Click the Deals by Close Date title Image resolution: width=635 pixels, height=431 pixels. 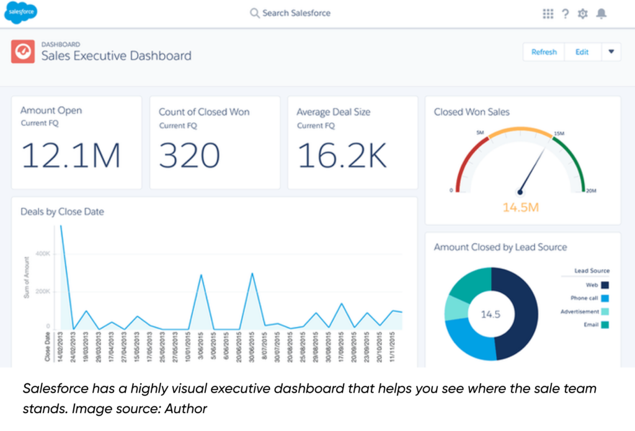coord(63,212)
